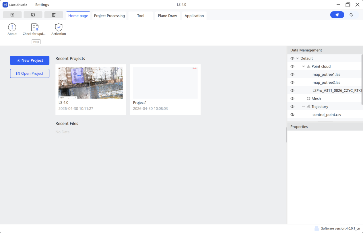Click the Data Management panel header

click(x=325, y=50)
